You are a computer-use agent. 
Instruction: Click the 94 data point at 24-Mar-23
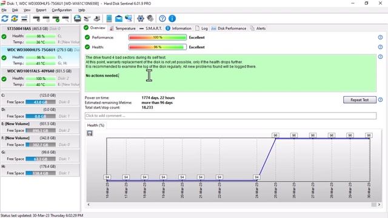(256, 177)
